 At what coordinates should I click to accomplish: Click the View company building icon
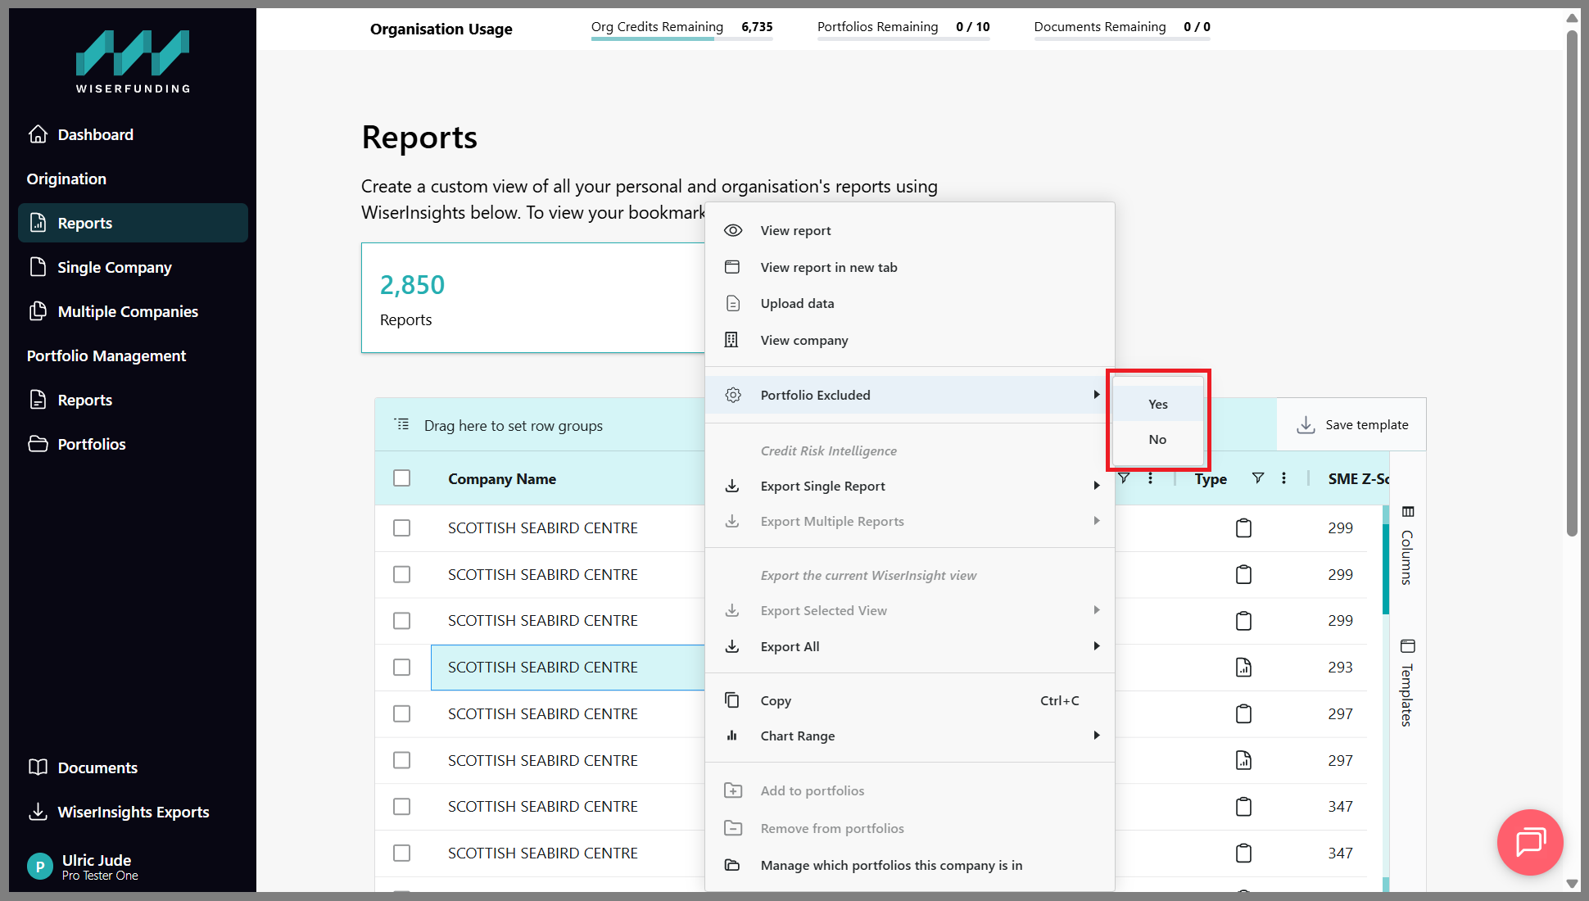coord(731,340)
